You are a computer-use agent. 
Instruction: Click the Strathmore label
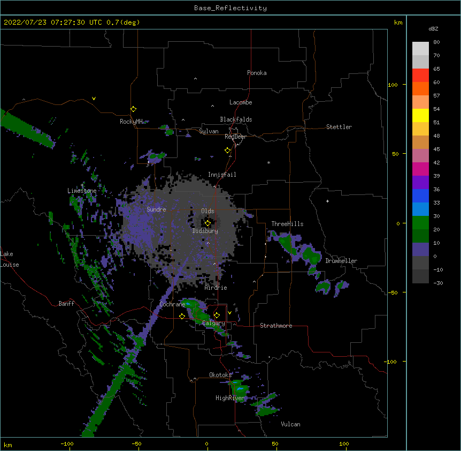pyautogui.click(x=276, y=326)
